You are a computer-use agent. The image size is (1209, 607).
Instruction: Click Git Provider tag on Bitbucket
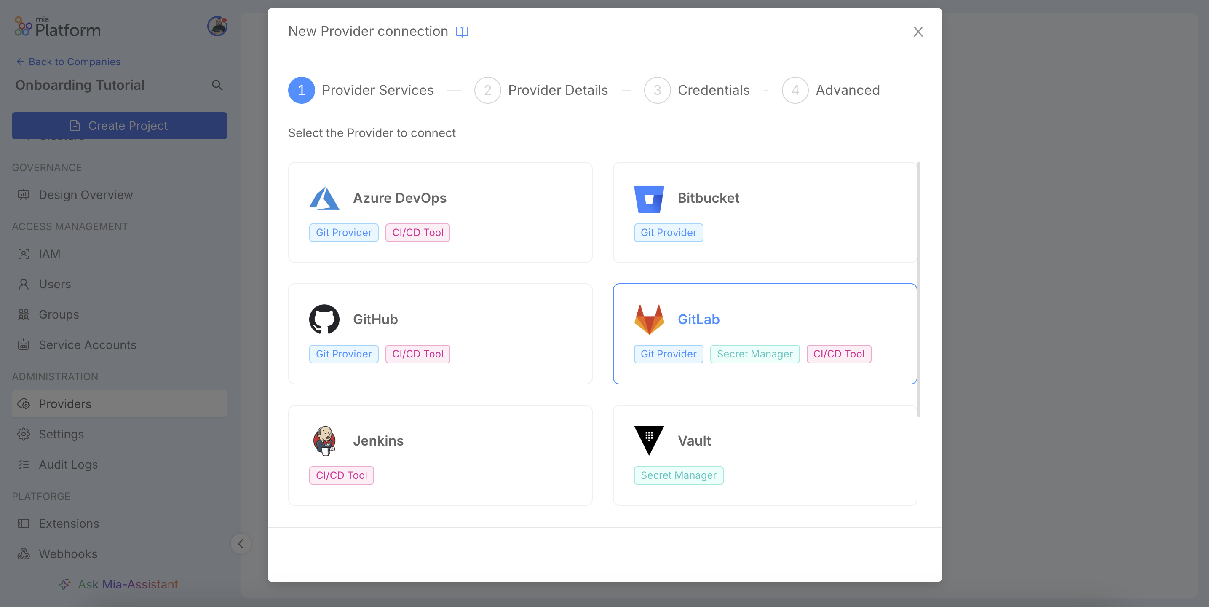click(669, 233)
